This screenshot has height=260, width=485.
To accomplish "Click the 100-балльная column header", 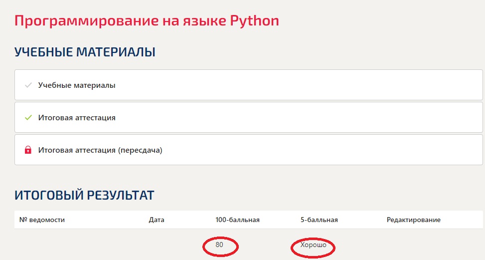I will coord(238,220).
